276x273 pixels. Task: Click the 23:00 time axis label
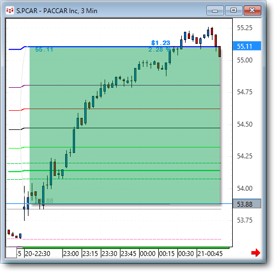click(71, 254)
